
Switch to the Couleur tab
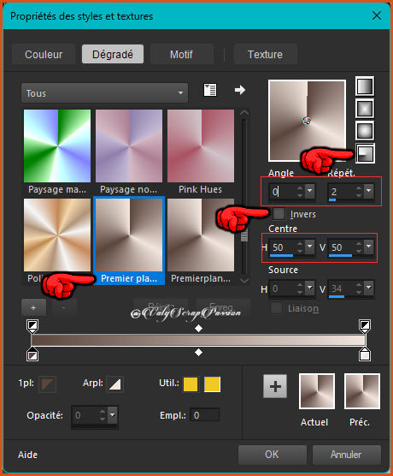point(44,54)
